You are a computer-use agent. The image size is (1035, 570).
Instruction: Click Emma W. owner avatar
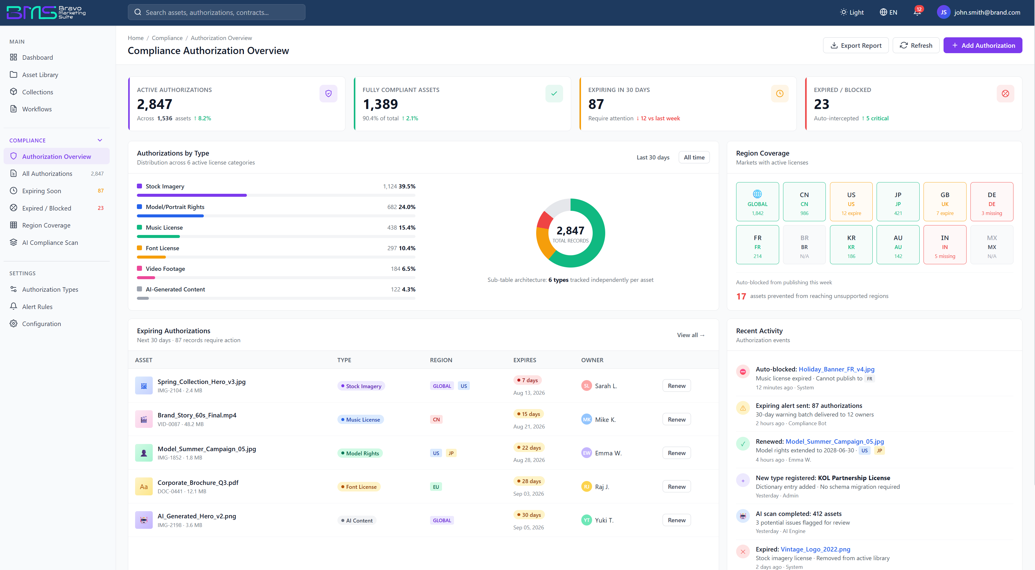[587, 453]
